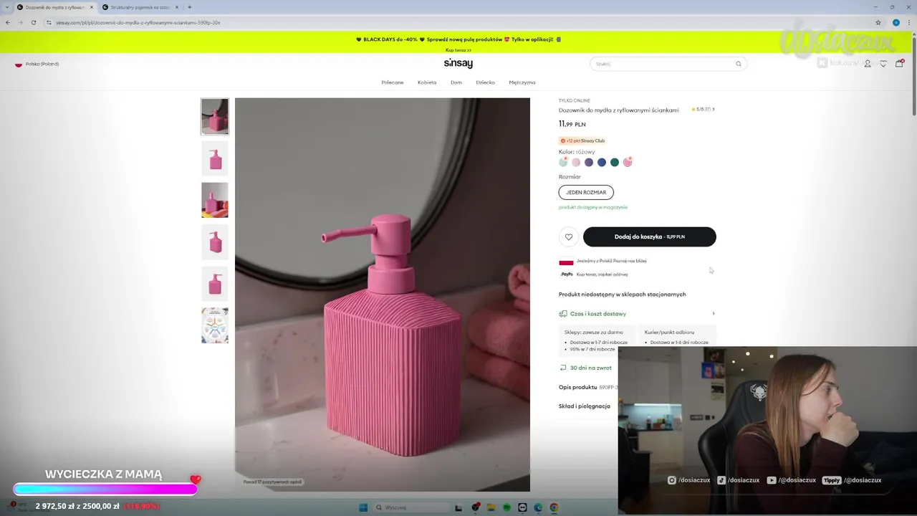Click the Poland flag icon in header
Viewport: 917px width, 516px height.
pos(19,64)
